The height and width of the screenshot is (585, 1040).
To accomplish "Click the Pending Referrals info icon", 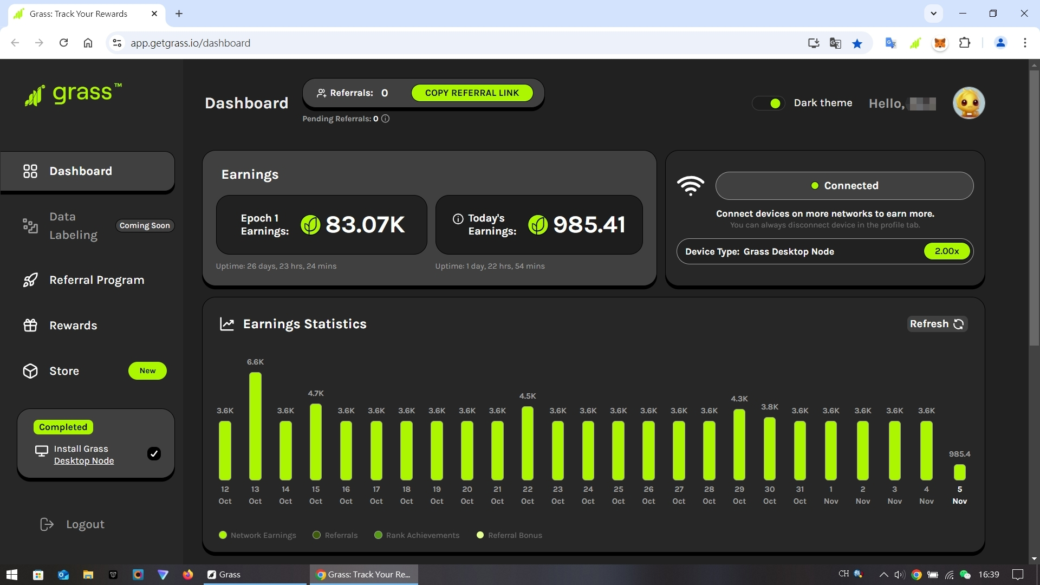I will tap(385, 119).
